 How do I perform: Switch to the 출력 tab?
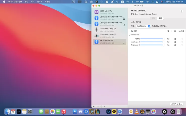point(160,18)
